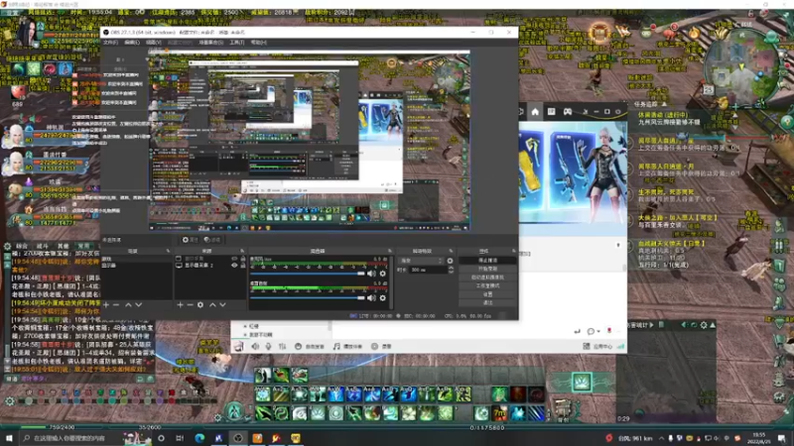The height and width of the screenshot is (446, 794).
Task: Click speaker icon in voice chat toolbar
Action: tap(255, 346)
